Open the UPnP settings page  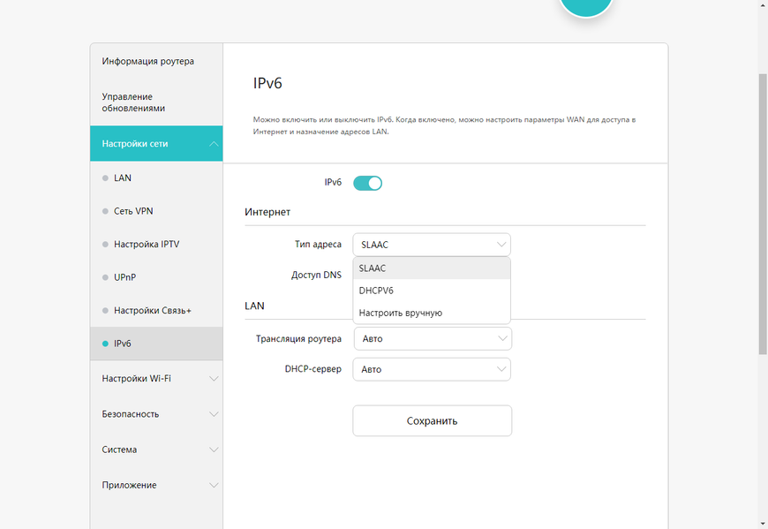pos(124,277)
